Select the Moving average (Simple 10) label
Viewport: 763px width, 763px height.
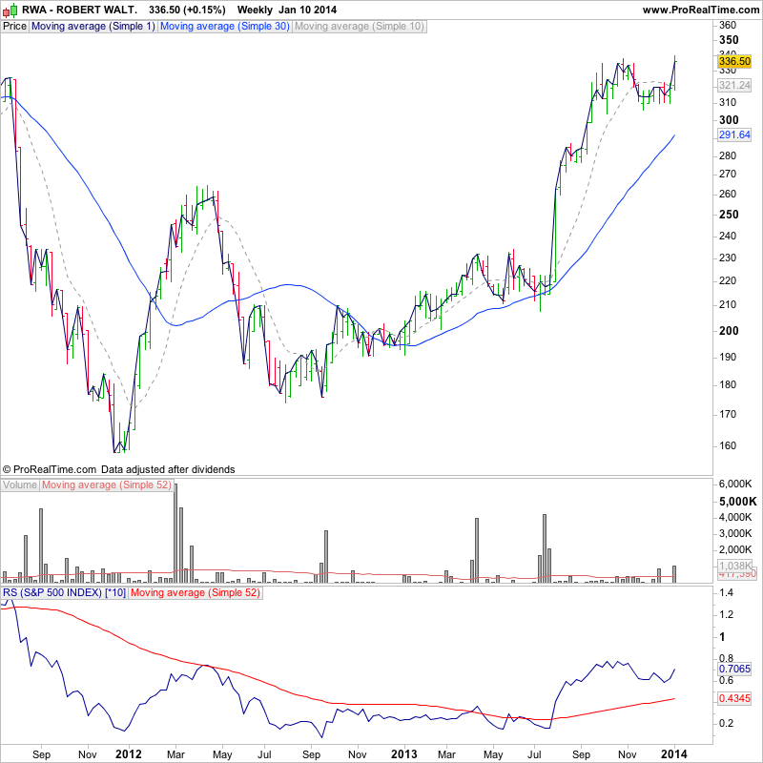tap(360, 27)
